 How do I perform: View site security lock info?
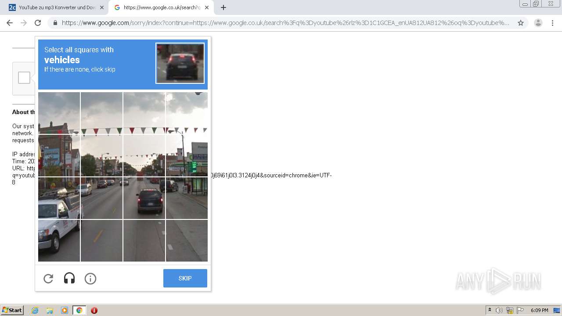pyautogui.click(x=55, y=23)
